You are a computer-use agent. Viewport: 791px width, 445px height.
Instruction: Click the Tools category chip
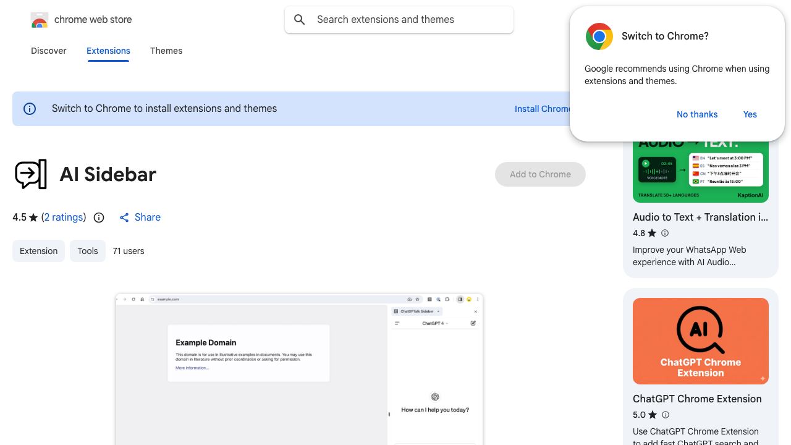coord(88,251)
